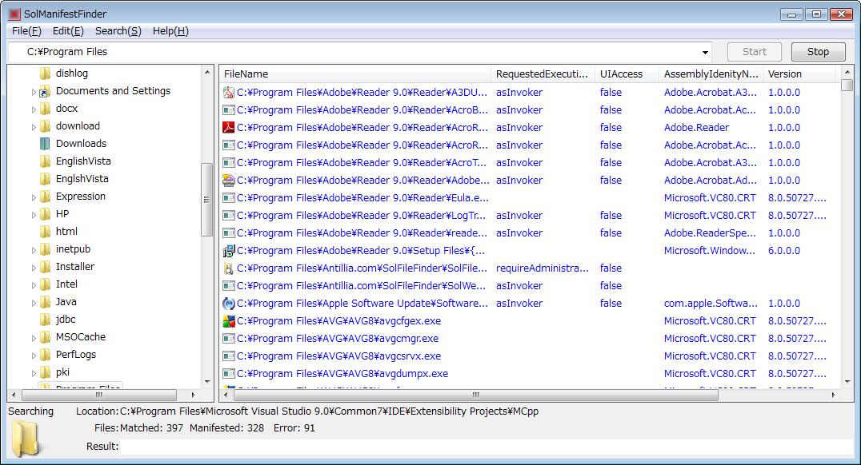
Task: Open the File(F) menu
Action: pos(26,31)
